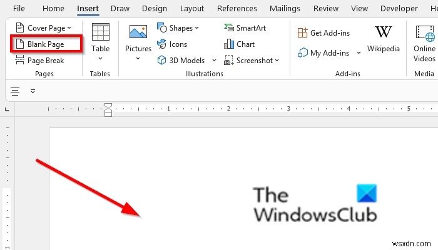Switch to the Design tab
The width and height of the screenshot is (438, 250).
tap(155, 9)
